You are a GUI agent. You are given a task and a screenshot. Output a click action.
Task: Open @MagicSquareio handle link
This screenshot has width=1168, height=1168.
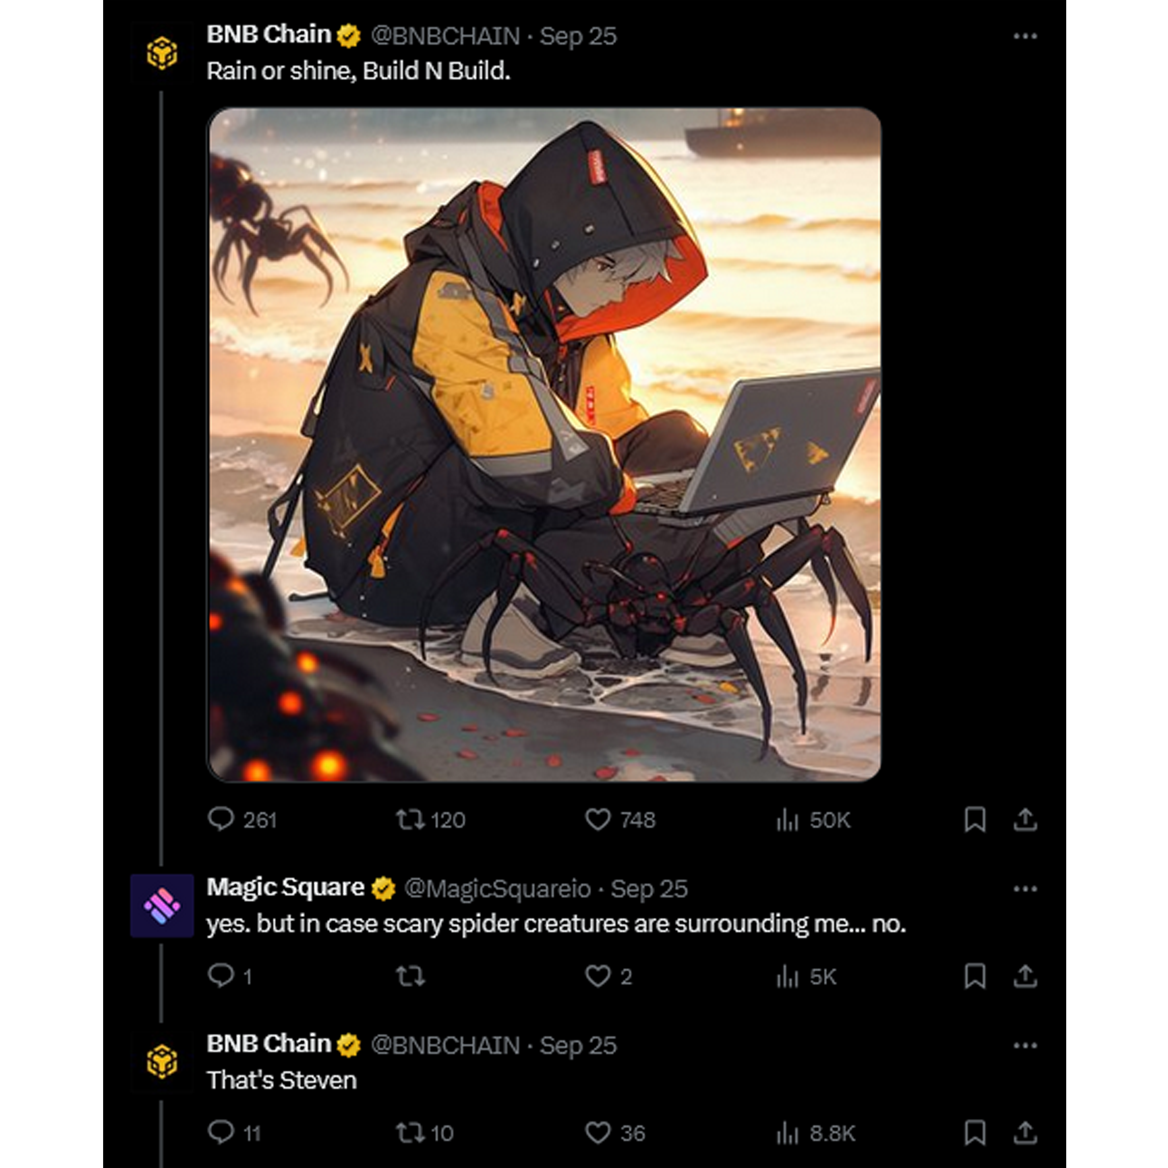coord(497,889)
